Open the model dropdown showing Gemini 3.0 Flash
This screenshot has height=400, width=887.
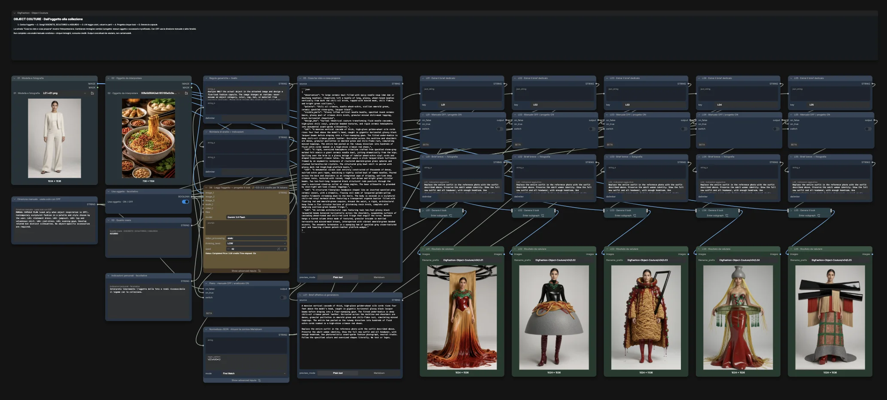click(x=256, y=217)
